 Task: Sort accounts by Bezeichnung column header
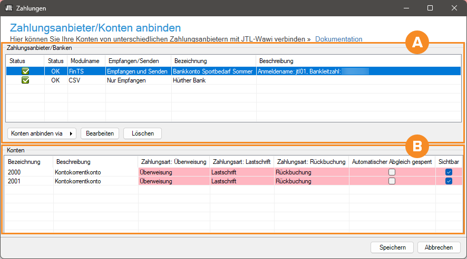tap(24, 162)
